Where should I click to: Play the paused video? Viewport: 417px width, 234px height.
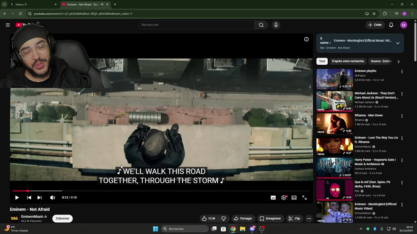click(x=17, y=198)
